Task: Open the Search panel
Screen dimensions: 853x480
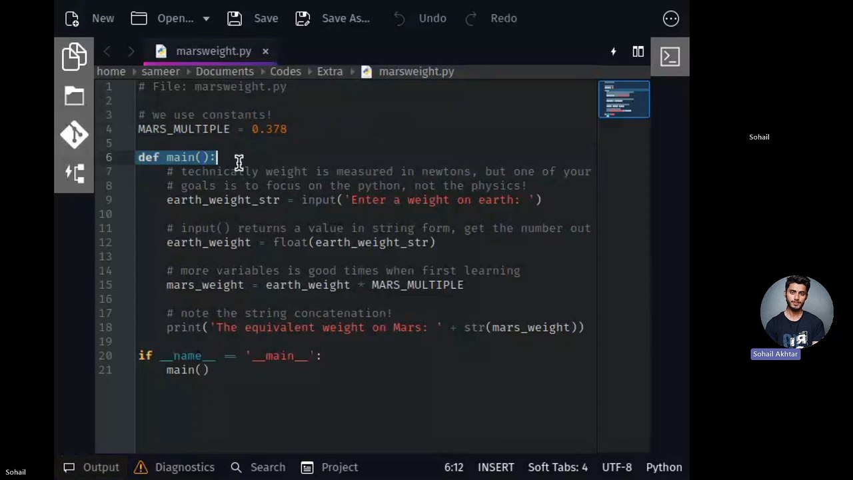Action: [257, 467]
